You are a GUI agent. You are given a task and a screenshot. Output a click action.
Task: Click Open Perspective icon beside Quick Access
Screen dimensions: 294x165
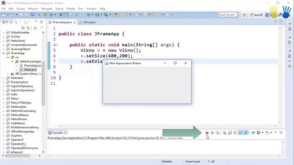(x=244, y=15)
